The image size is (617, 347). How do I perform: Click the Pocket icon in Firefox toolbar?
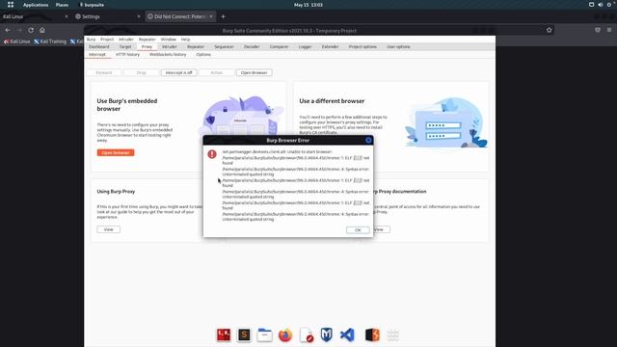tap(598, 30)
